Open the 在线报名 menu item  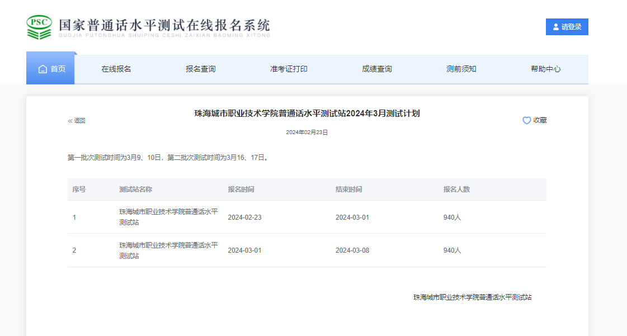(x=116, y=69)
